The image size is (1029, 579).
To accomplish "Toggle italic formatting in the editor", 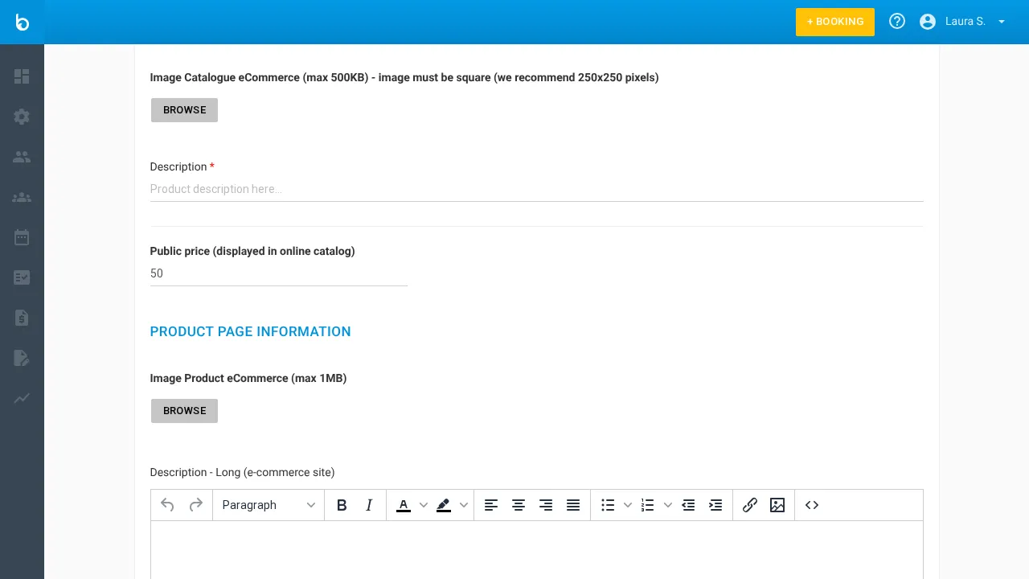I will click(369, 505).
